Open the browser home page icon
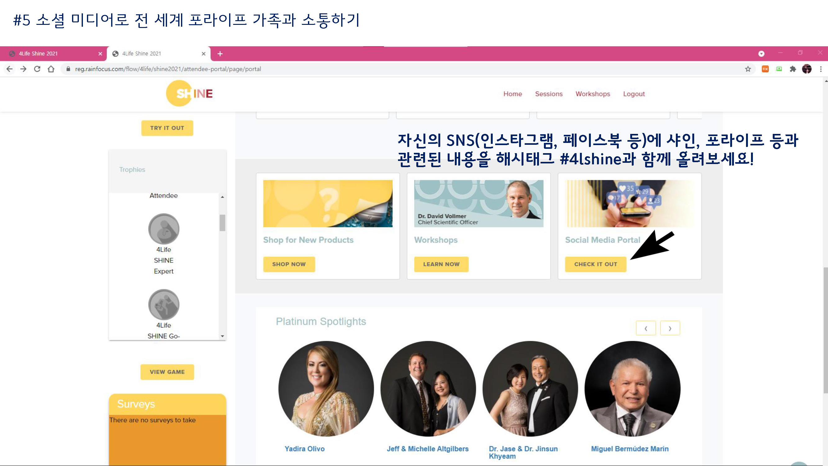Viewport: 828px width, 466px height. (x=51, y=69)
